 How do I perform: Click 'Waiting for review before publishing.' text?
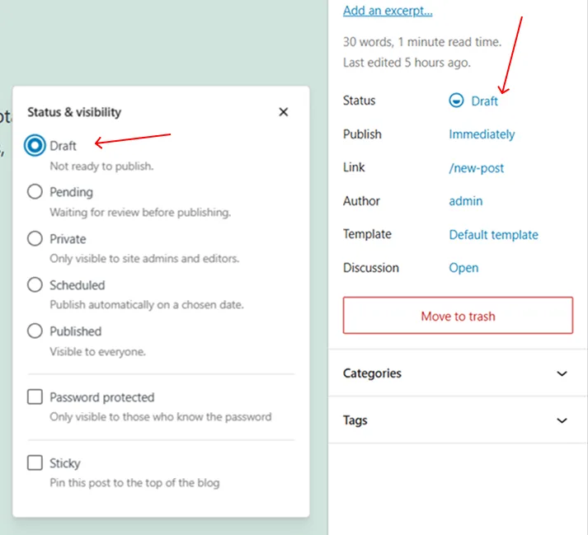(140, 212)
